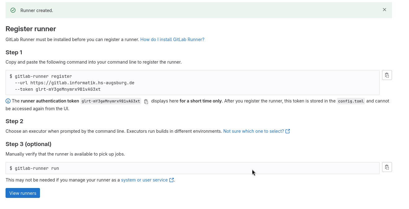The height and width of the screenshot is (209, 409).
Task: Click the "--url https://gitlab.informatik.hs-augsburg.de" line
Action: [74, 83]
